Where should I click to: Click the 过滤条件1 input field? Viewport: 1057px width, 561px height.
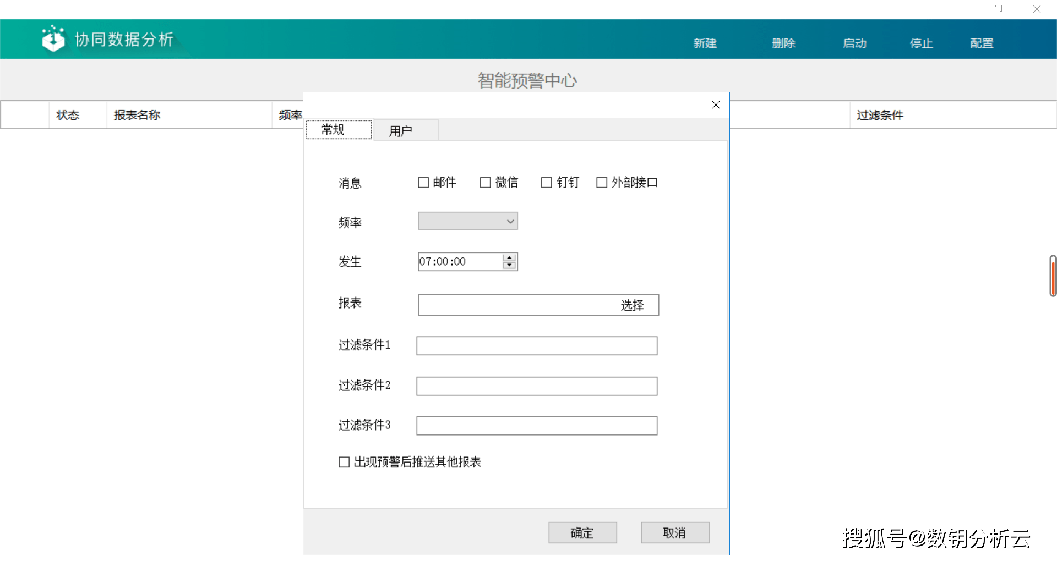click(x=537, y=346)
